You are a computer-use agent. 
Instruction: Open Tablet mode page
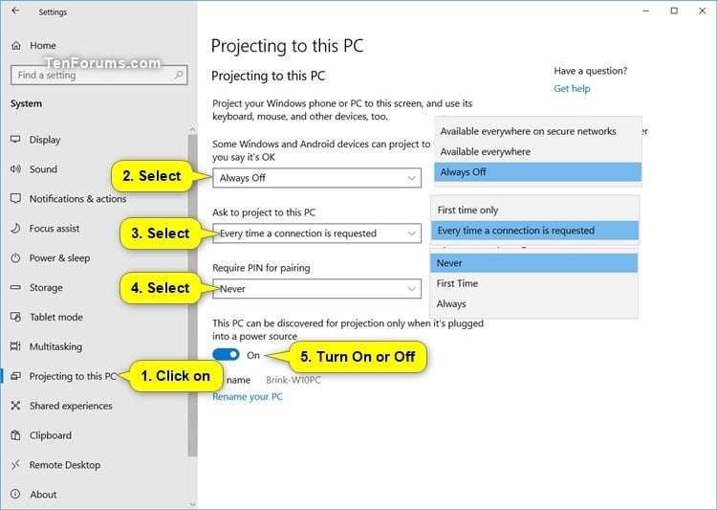55,317
